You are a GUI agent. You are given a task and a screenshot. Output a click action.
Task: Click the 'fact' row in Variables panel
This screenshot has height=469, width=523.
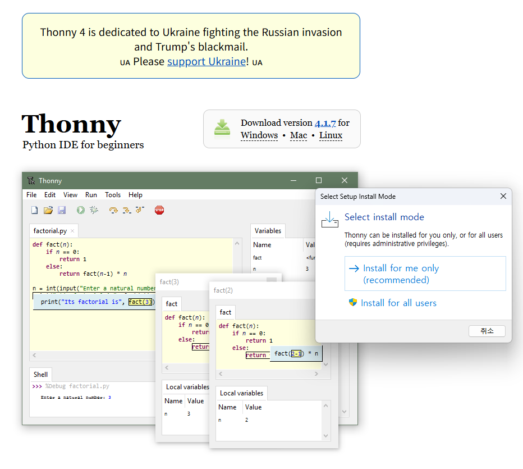[283, 258]
